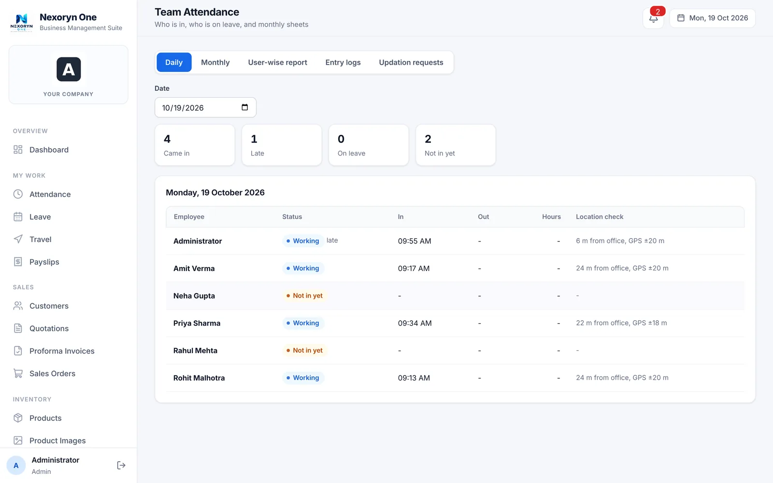
Task: Click the Proforma Invoices file icon
Action: pos(18,351)
